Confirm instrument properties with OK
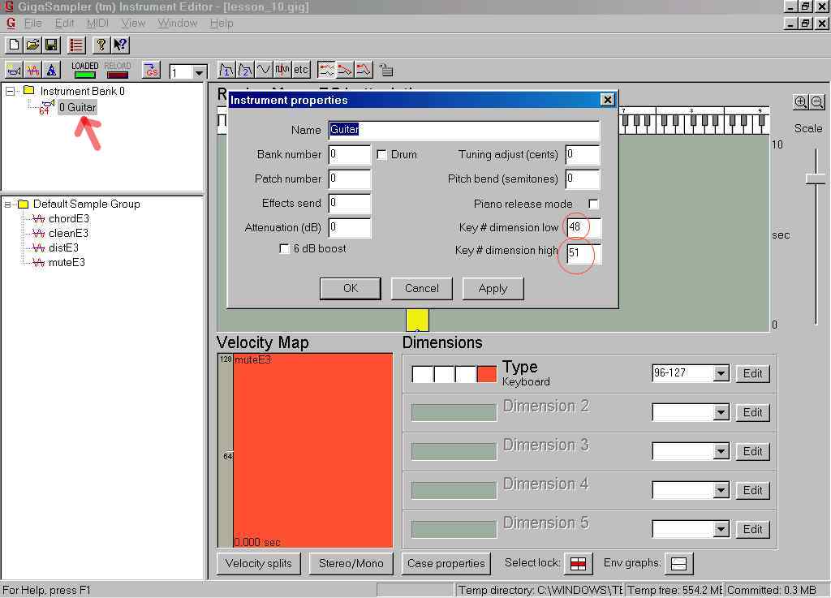 point(351,288)
